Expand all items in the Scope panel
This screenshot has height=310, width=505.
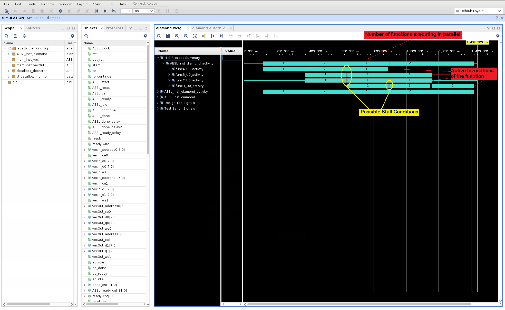(24, 36)
